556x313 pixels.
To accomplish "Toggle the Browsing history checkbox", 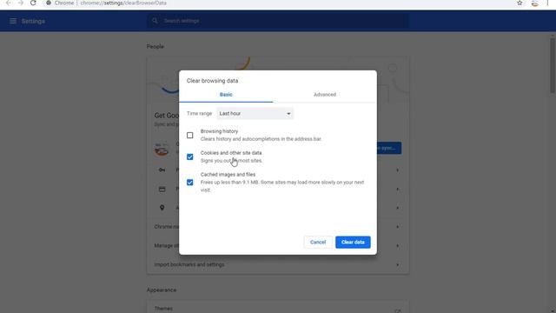I will pyautogui.click(x=190, y=136).
